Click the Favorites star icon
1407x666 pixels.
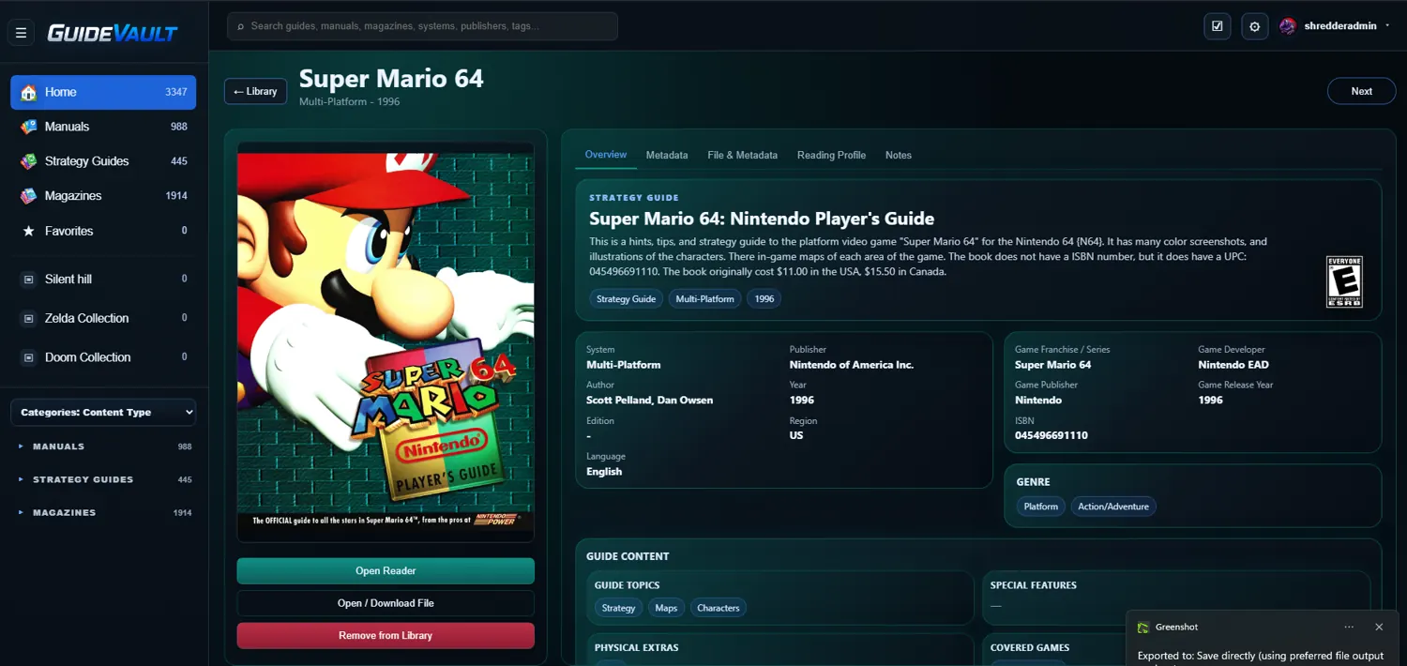click(x=28, y=231)
